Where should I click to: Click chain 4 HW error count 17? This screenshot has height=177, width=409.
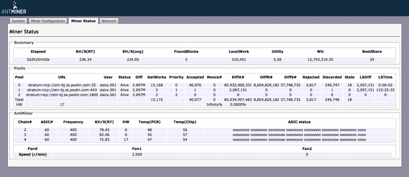pos(126,140)
